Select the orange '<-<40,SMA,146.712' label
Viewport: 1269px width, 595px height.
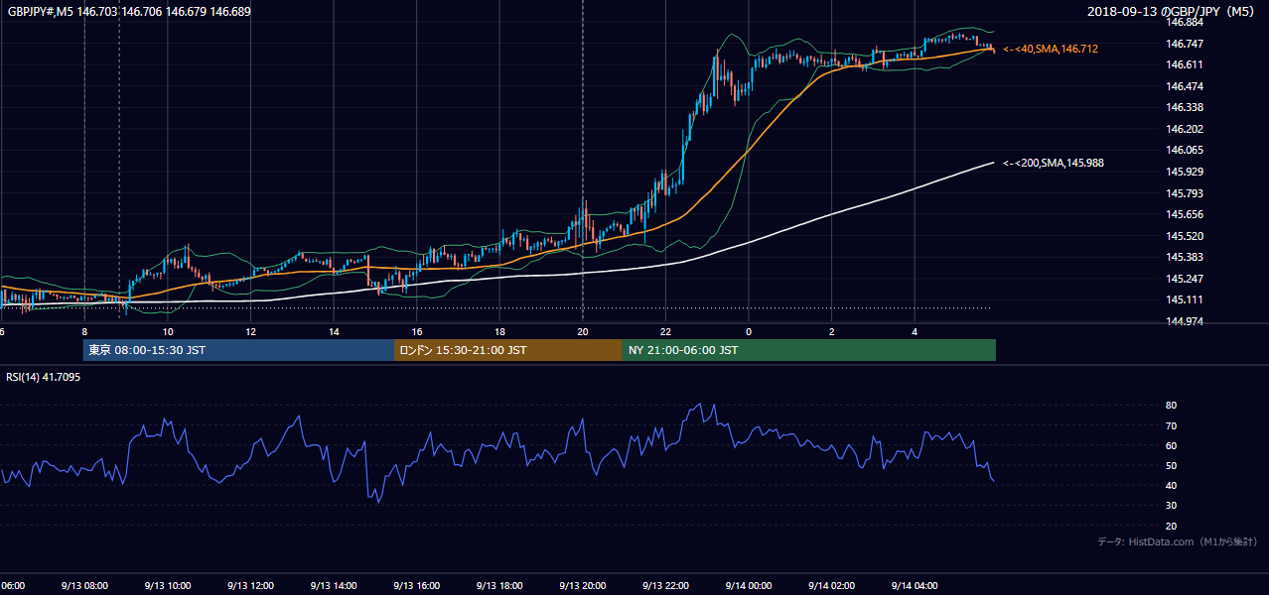tap(1051, 49)
